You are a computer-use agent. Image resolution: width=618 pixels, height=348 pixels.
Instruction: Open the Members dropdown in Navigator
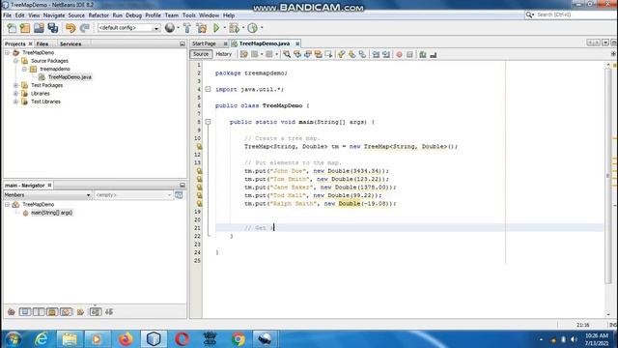point(47,195)
